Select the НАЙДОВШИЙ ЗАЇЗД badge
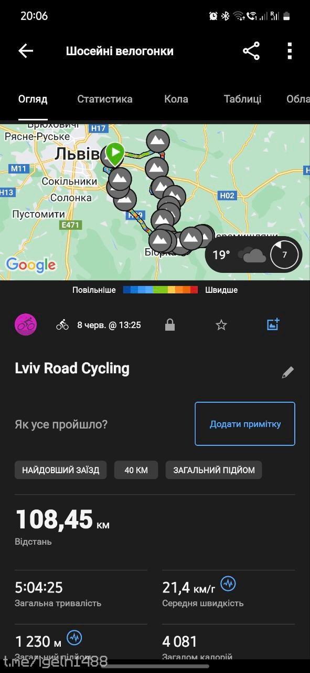310x673 pixels. coord(61,470)
